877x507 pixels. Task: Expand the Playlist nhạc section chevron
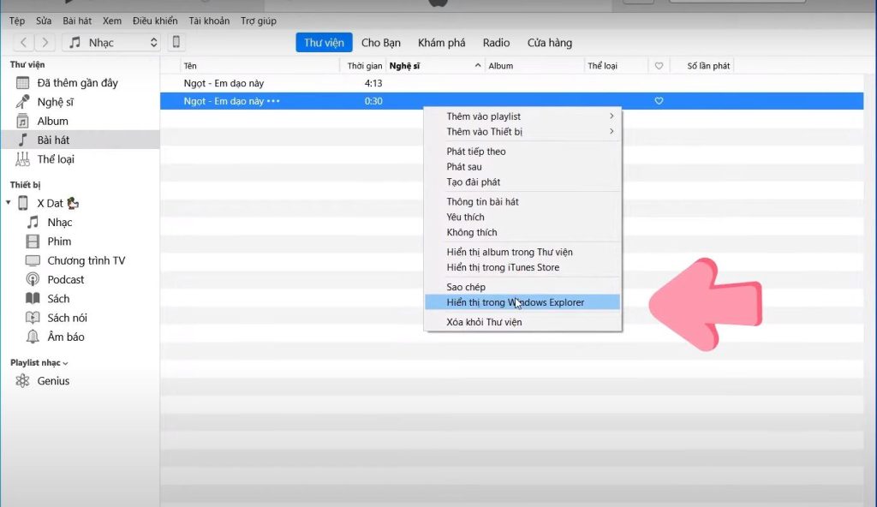click(65, 363)
